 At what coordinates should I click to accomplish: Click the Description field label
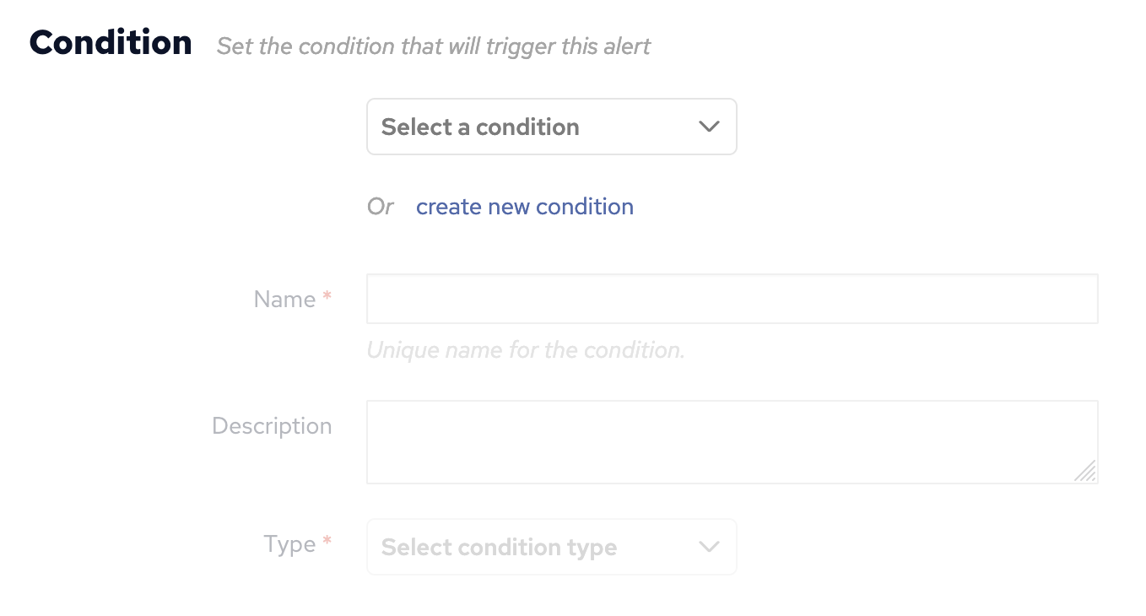[272, 426]
